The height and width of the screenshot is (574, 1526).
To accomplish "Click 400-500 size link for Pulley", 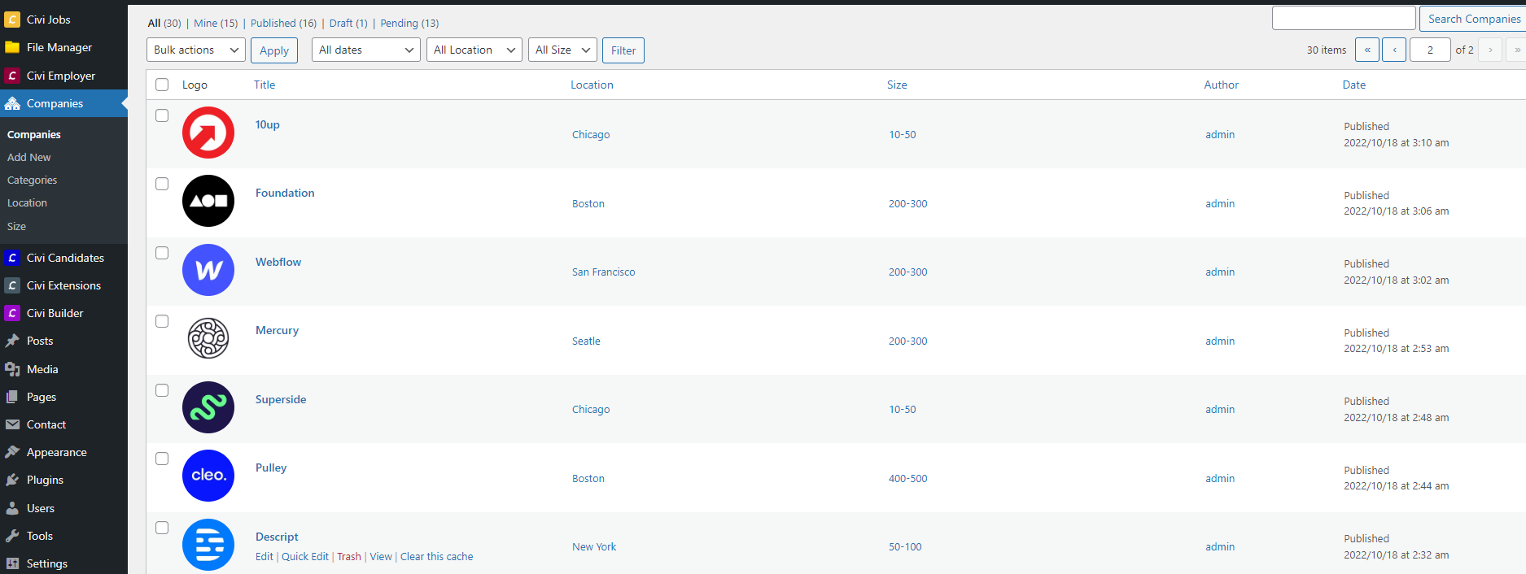I will 907,478.
